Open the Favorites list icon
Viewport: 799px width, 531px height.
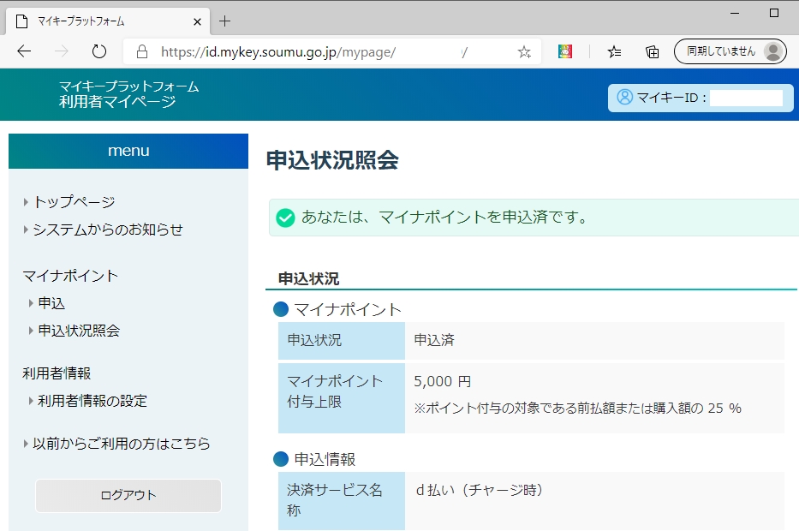(614, 51)
